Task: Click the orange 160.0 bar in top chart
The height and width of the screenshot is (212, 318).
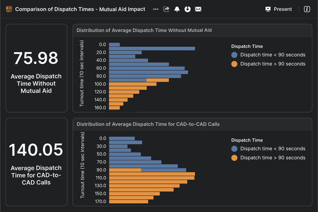Action: (x=114, y=108)
